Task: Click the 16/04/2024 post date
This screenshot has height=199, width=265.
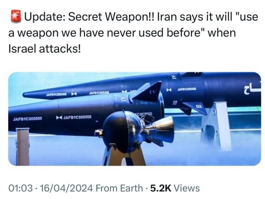Action: (66, 188)
